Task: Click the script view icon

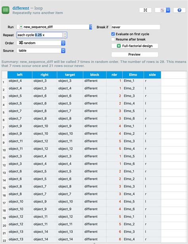Action: (162, 10)
